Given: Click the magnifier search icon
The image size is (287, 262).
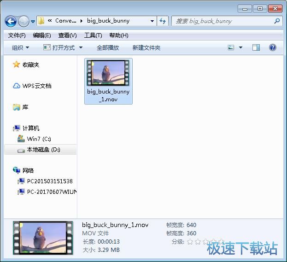Looking at the screenshot, I should pyautogui.click(x=277, y=21).
